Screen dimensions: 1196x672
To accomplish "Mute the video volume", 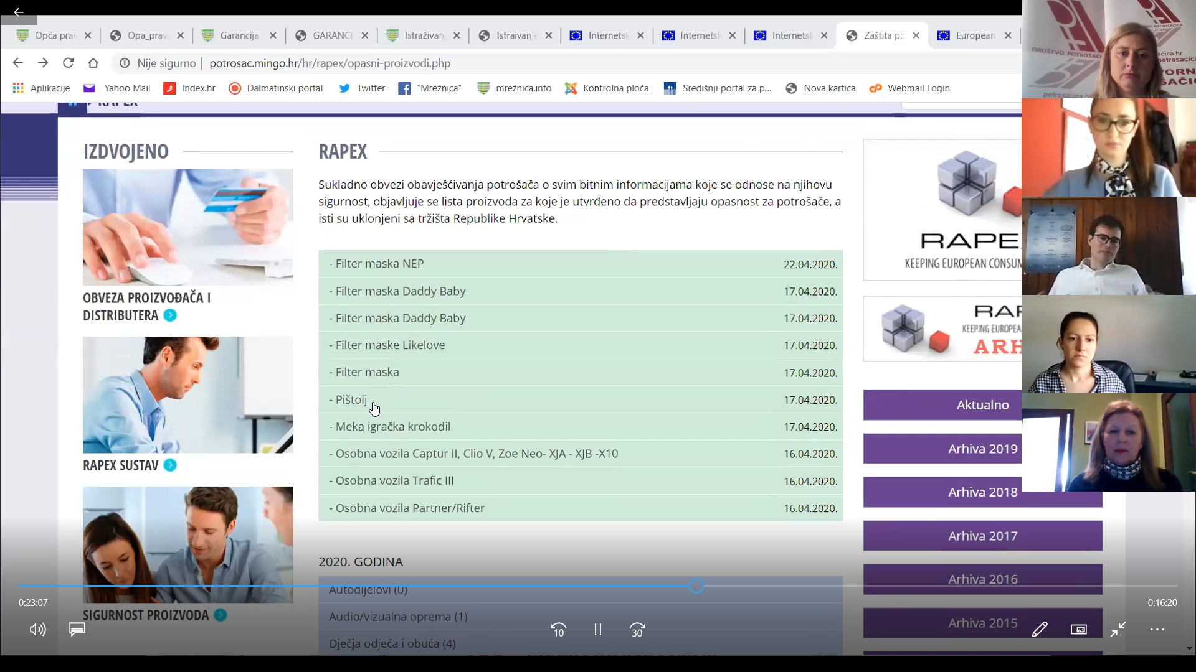I will (37, 630).
